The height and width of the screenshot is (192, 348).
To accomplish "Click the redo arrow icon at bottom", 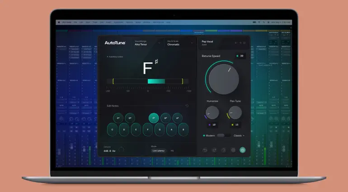I will point(214,150).
